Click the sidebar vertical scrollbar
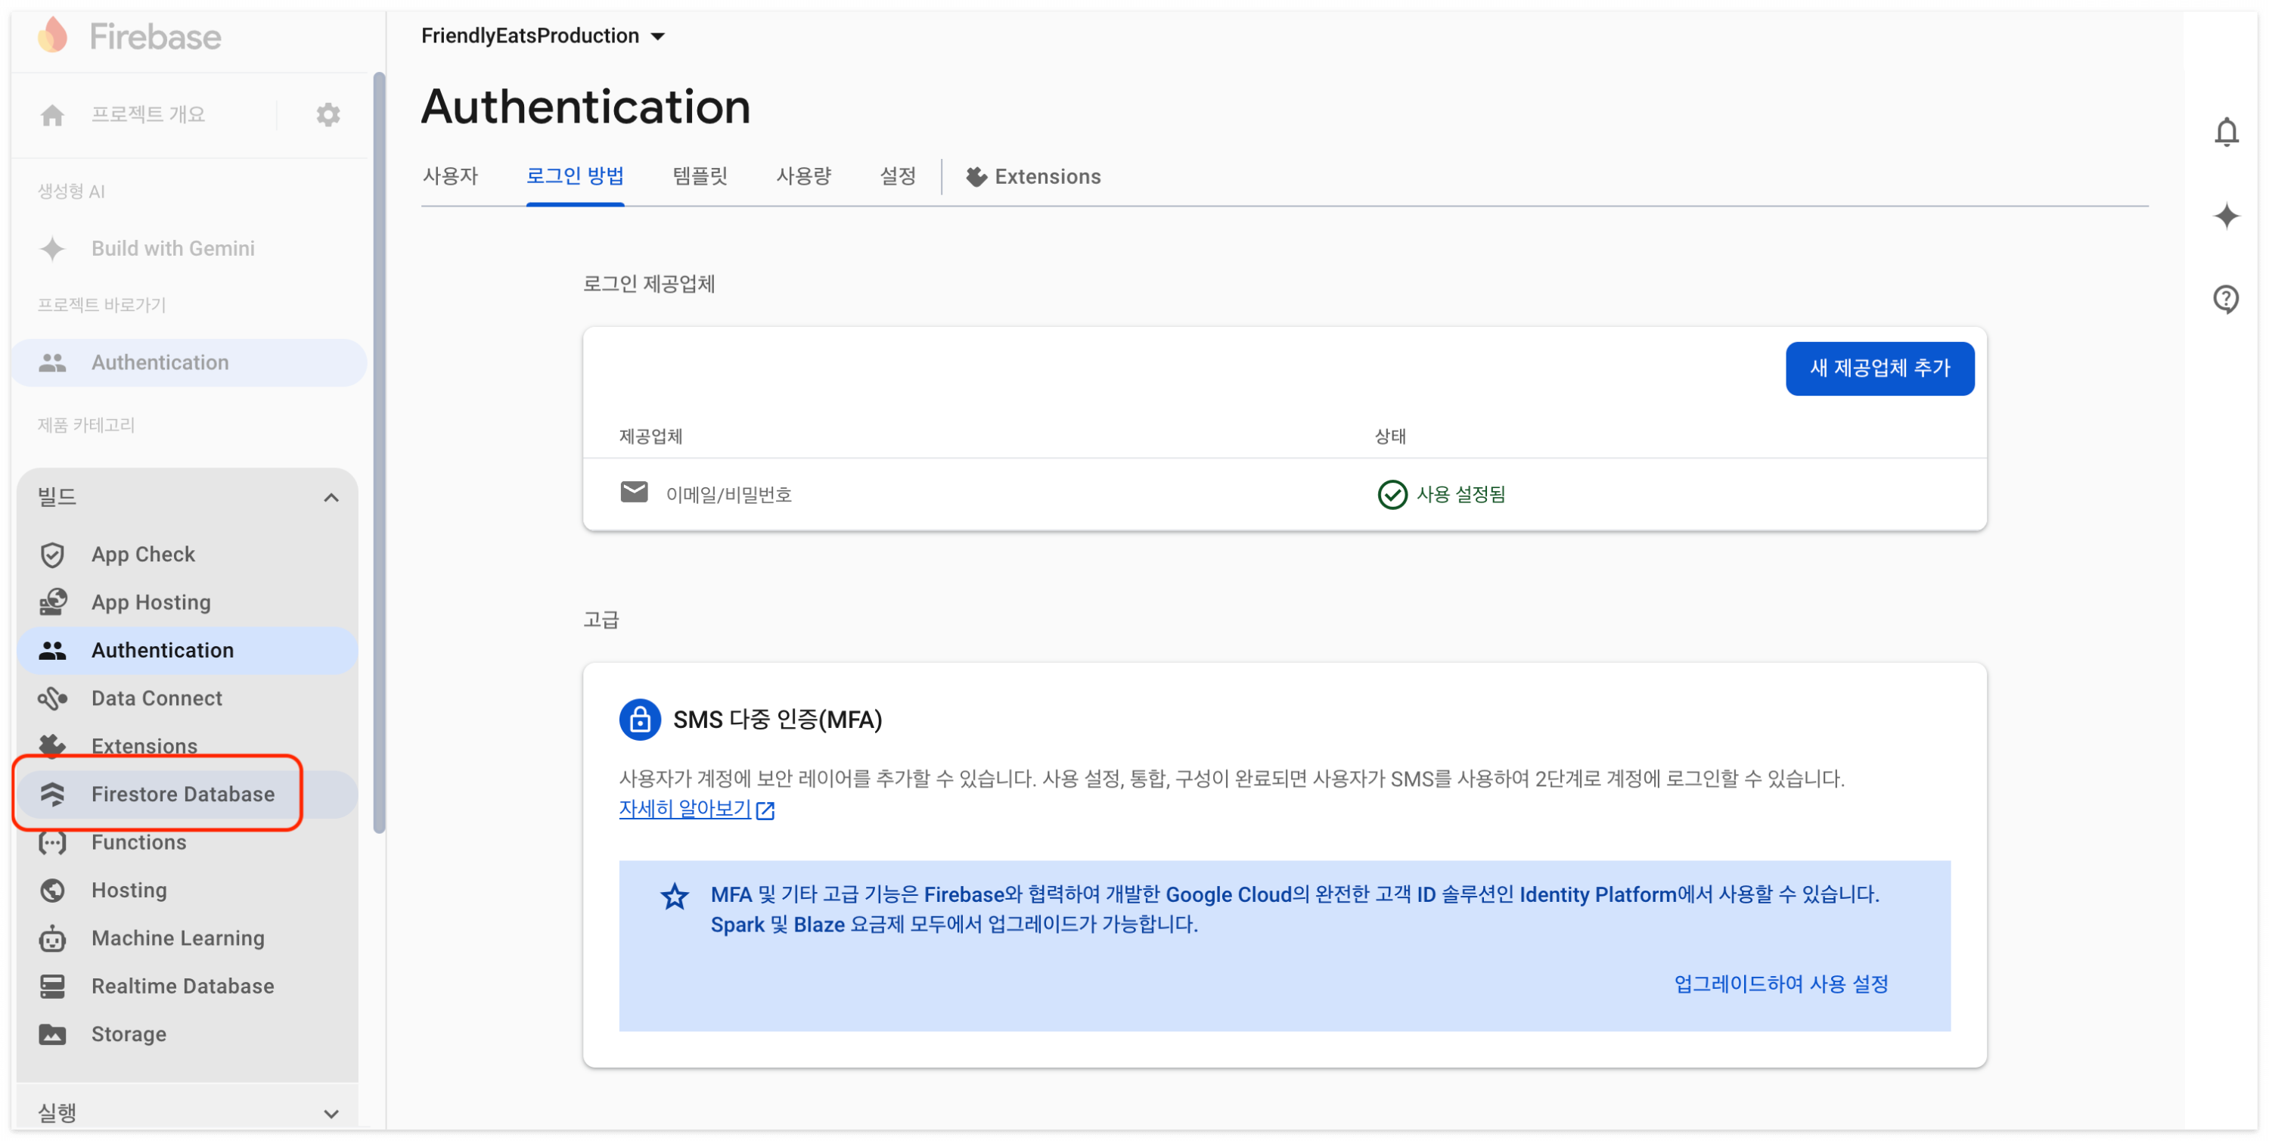The height and width of the screenshot is (1141, 2269). tap(380, 451)
